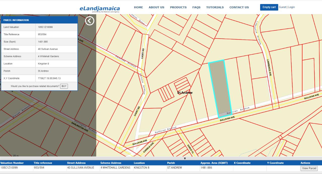The width and height of the screenshot is (322, 174).
Task: Open the FAQS page
Action: pyautogui.click(x=196, y=7)
